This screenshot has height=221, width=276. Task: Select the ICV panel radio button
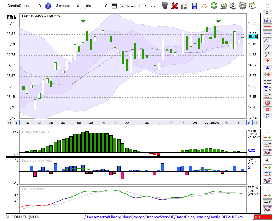click(267, 160)
